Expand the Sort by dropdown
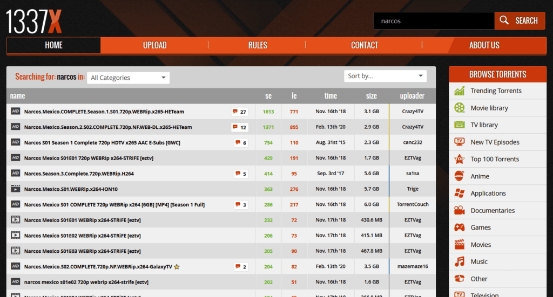Screen dimensions: 553x297 385,76
